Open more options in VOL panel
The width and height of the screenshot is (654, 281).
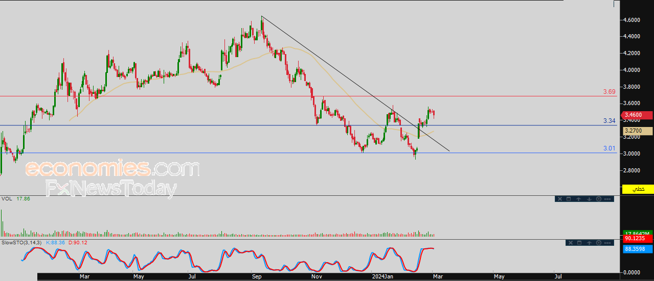(x=607, y=199)
